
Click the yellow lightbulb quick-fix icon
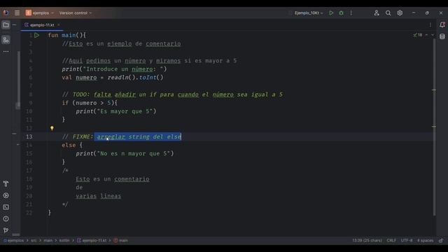(52, 128)
